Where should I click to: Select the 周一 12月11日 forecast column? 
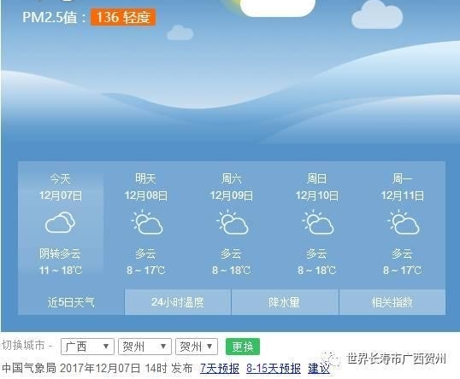[x=403, y=224]
